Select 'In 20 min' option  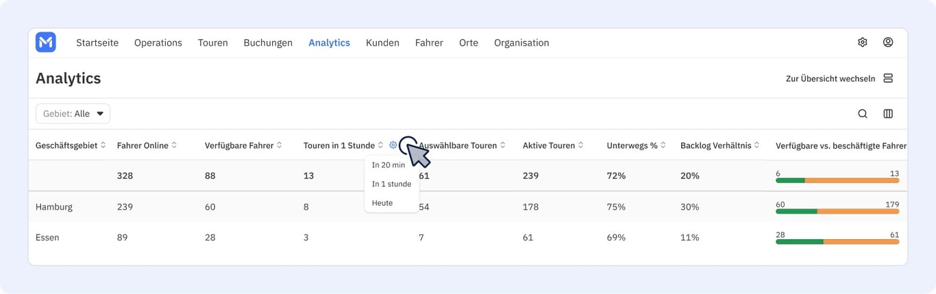pos(389,165)
